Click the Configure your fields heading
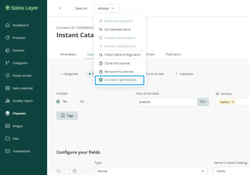Screen dimensions: 249x175 tap(78, 152)
